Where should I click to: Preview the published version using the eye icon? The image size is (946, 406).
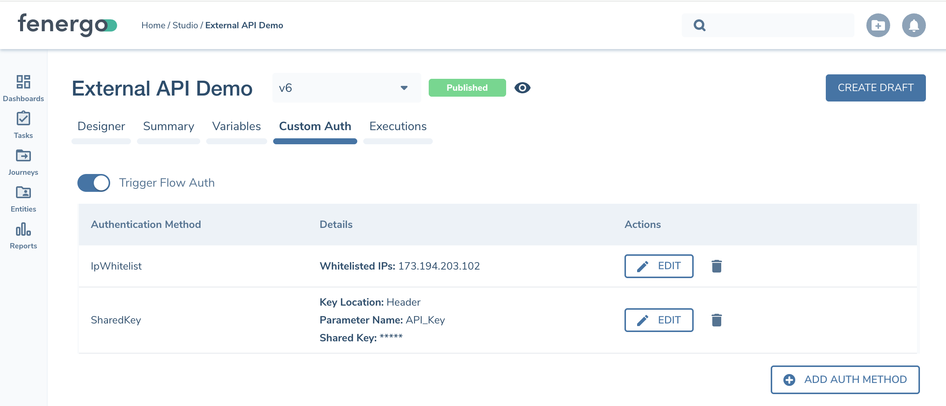(523, 88)
